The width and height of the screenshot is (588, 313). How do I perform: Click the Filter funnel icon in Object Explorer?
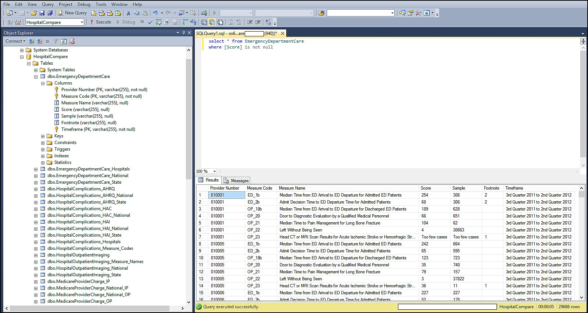tap(55, 41)
